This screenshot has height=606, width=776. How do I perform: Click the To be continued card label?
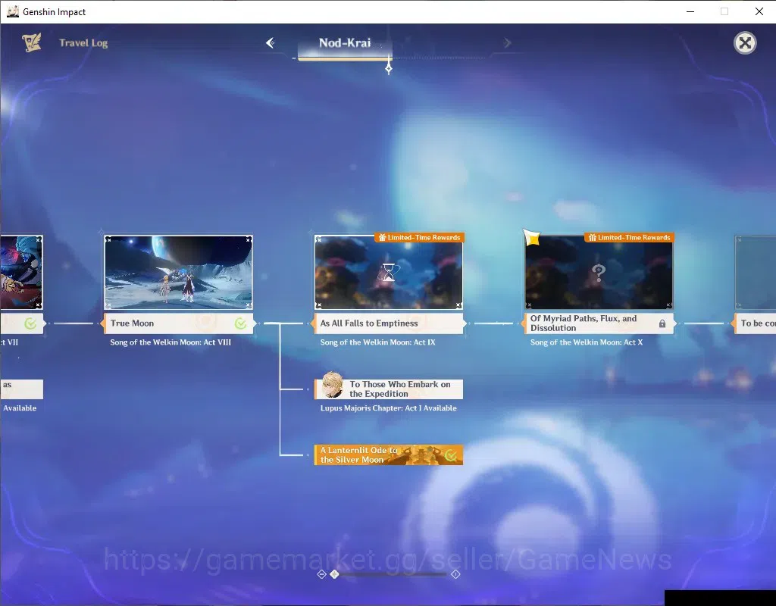coord(755,323)
